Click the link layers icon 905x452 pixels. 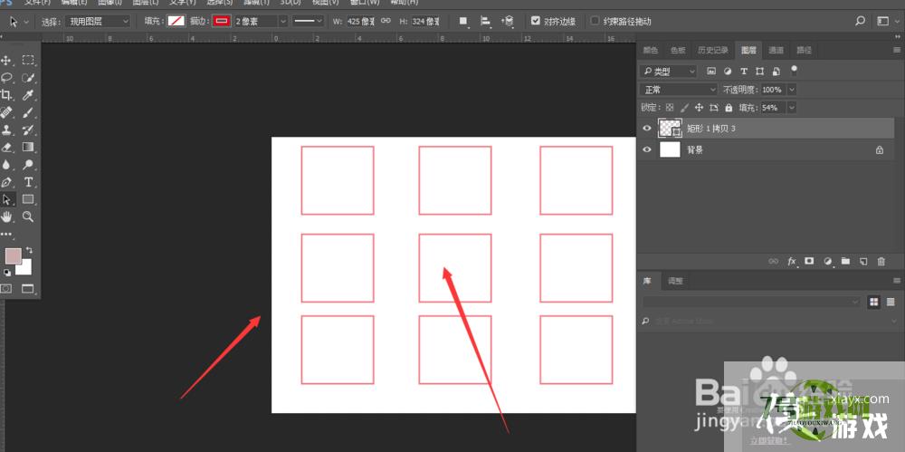[774, 261]
